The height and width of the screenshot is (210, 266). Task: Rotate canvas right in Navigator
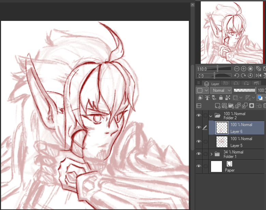243,75
